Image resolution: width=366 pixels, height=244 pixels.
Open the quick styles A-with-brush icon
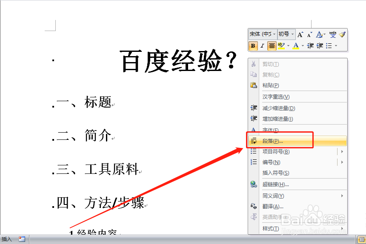(x=319, y=35)
